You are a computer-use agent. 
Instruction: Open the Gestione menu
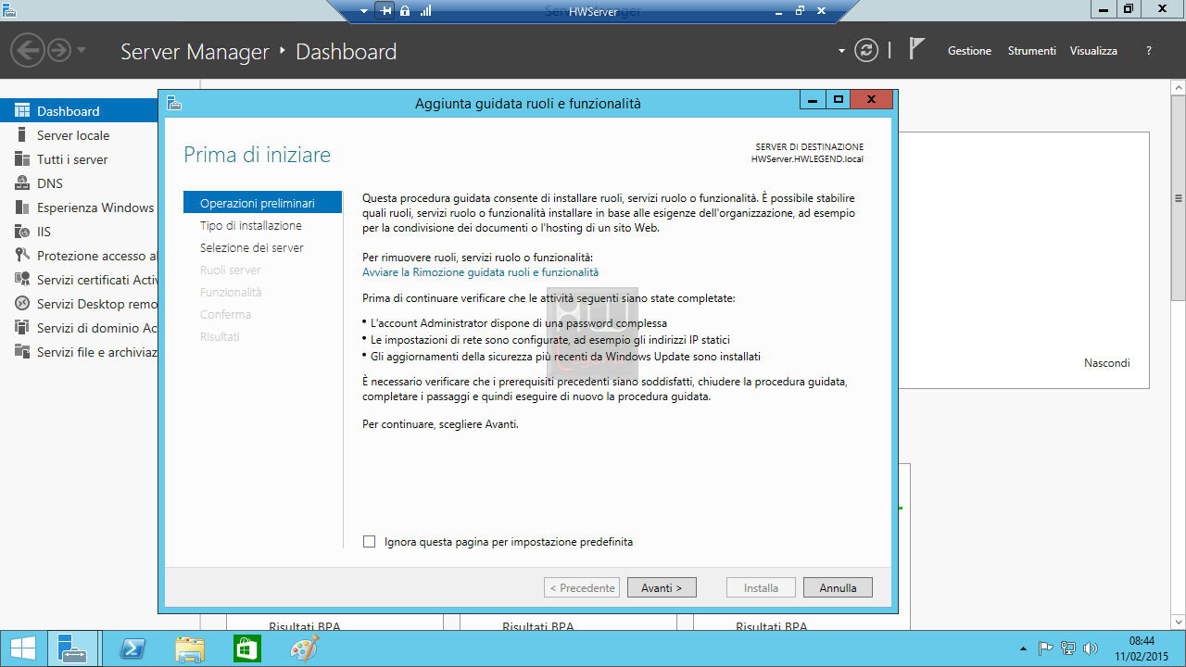pos(969,51)
